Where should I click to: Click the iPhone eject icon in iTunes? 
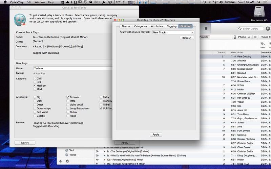click(x=249, y=37)
